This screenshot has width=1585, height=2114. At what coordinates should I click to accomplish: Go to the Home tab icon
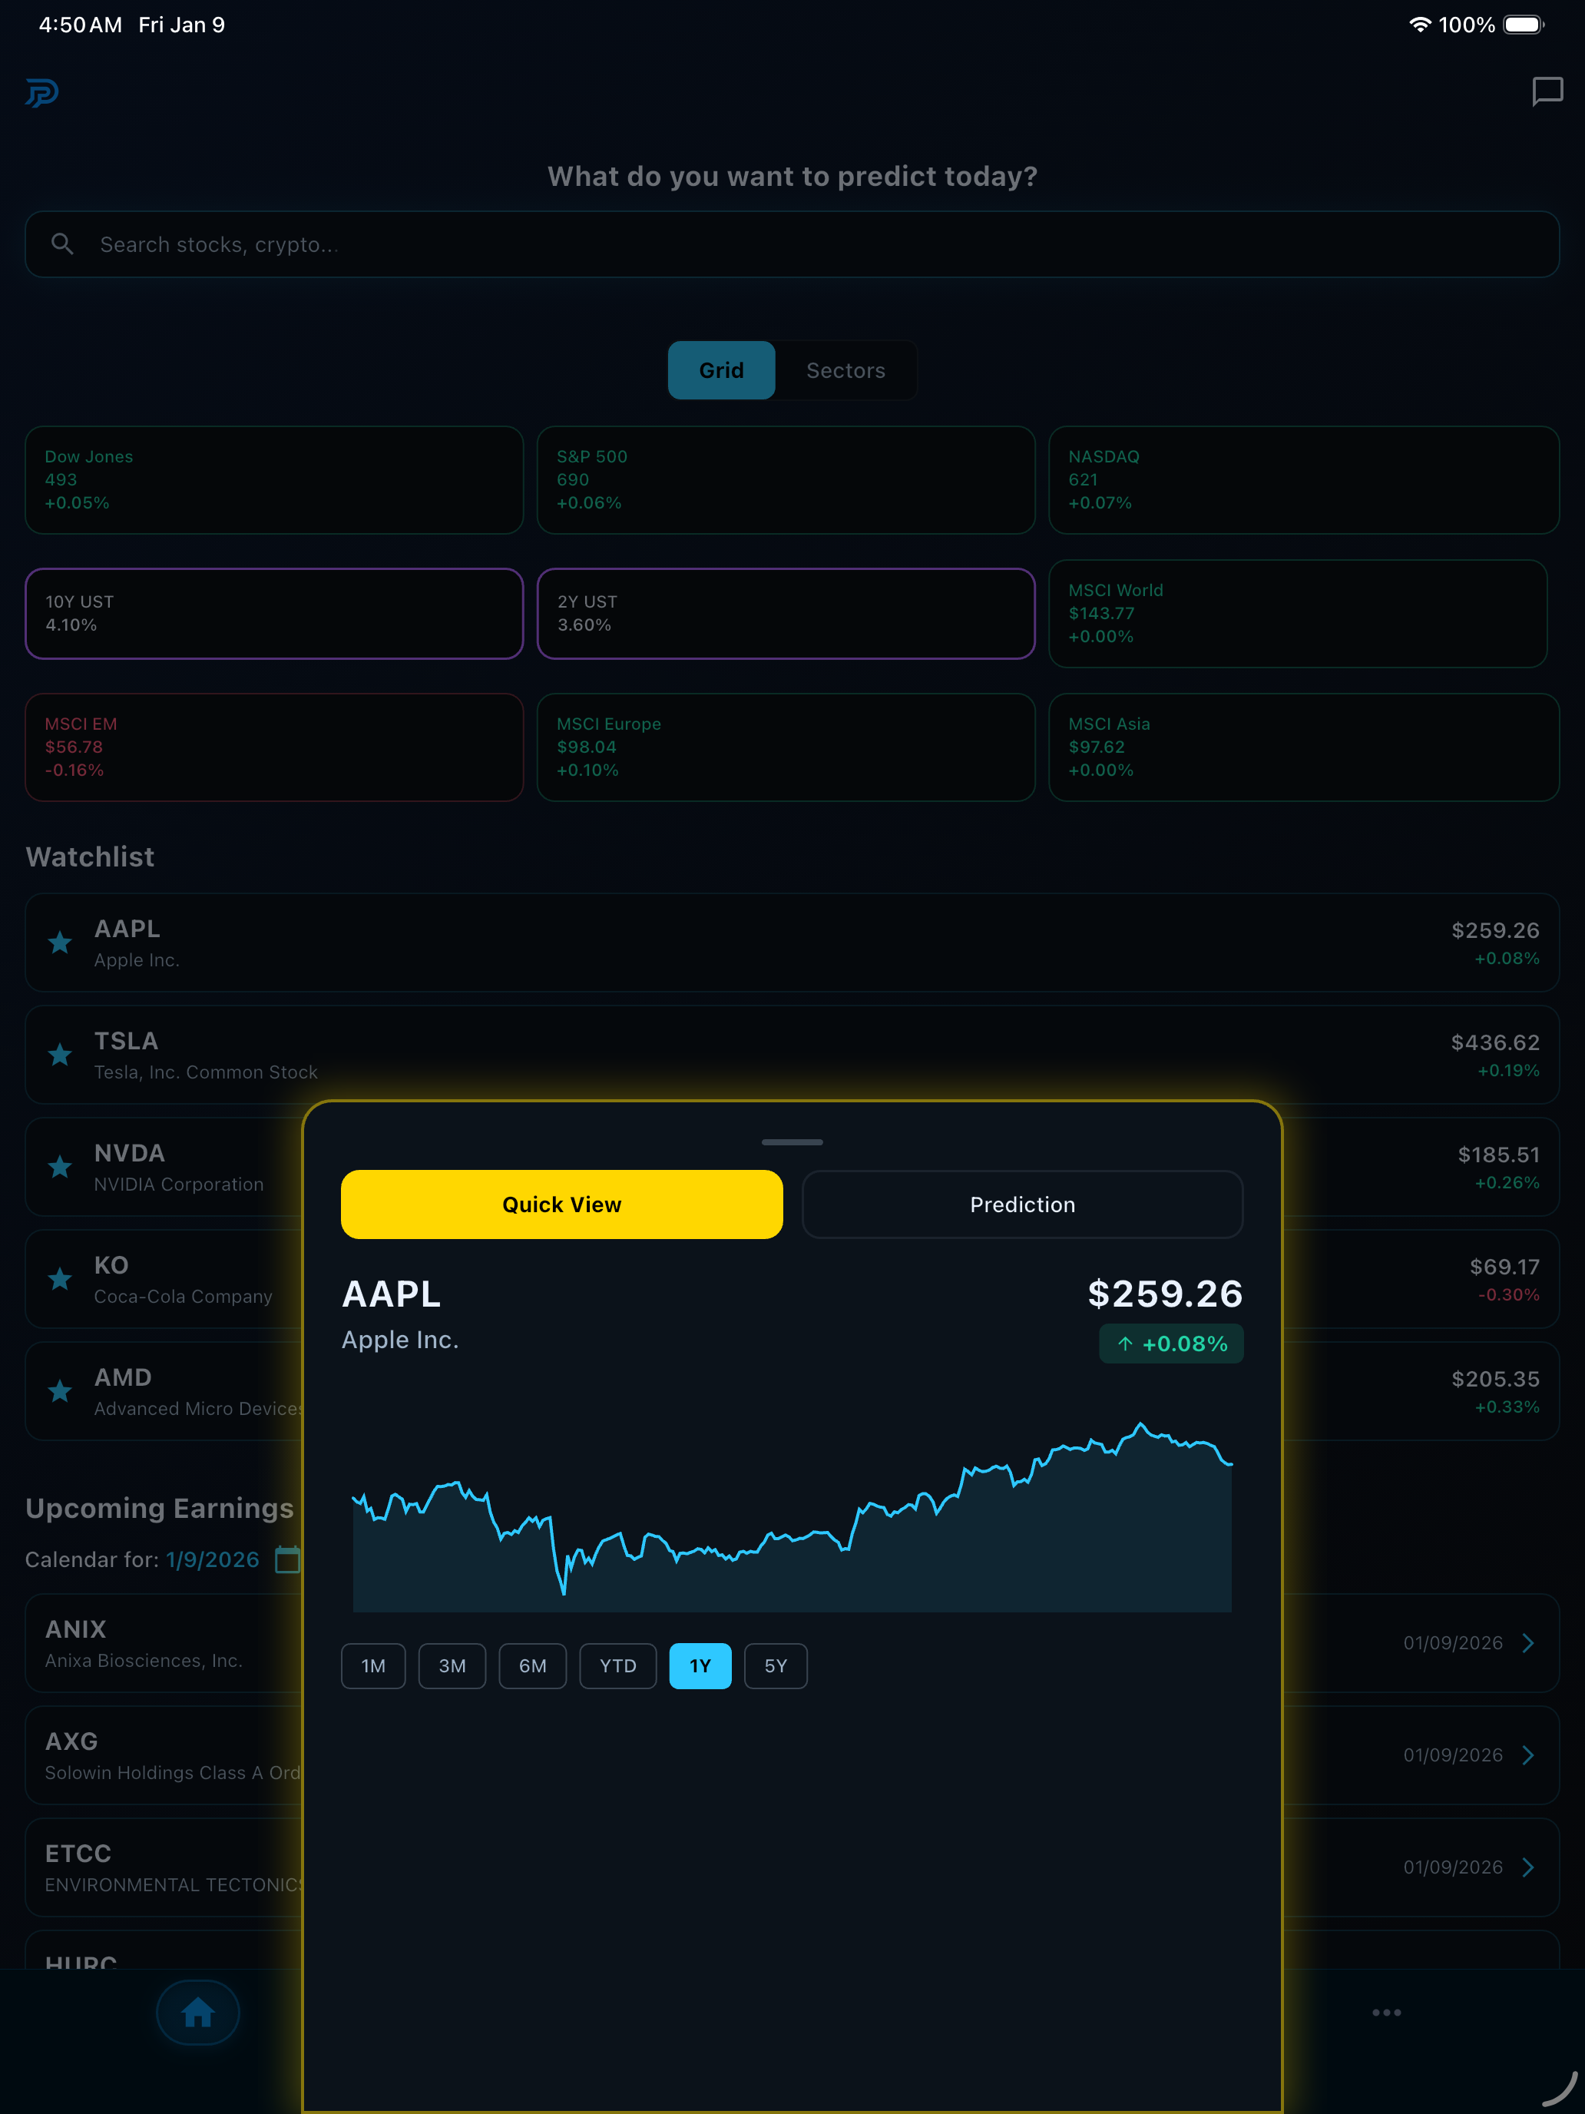point(198,2012)
